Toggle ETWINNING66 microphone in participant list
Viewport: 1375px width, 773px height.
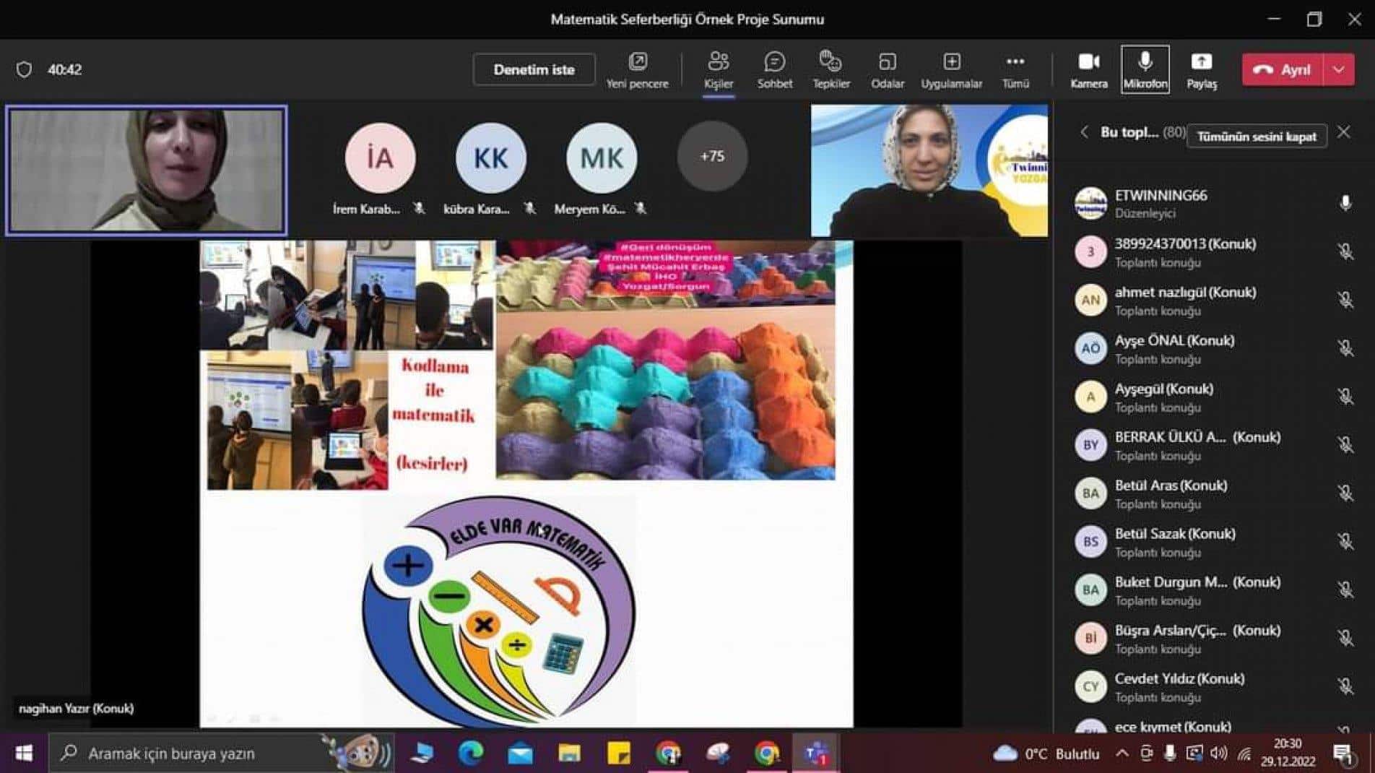[1345, 204]
